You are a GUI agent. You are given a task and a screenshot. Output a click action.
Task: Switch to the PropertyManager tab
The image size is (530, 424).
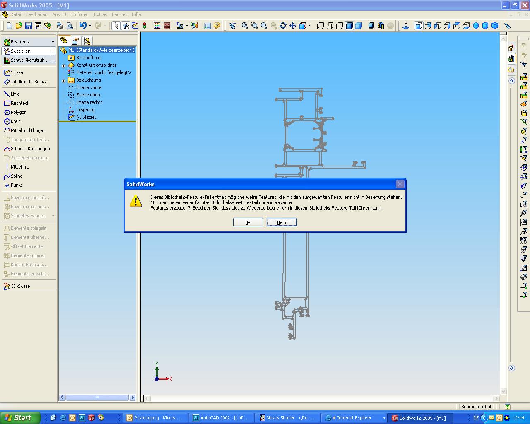tap(75, 41)
